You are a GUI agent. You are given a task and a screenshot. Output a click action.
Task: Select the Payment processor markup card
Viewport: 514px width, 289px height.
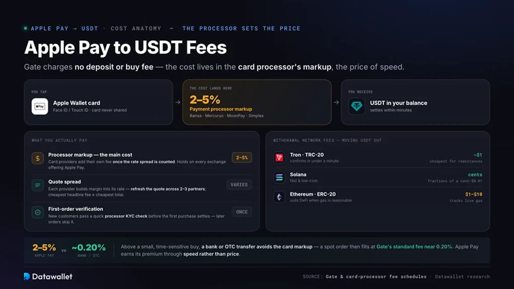(257, 102)
